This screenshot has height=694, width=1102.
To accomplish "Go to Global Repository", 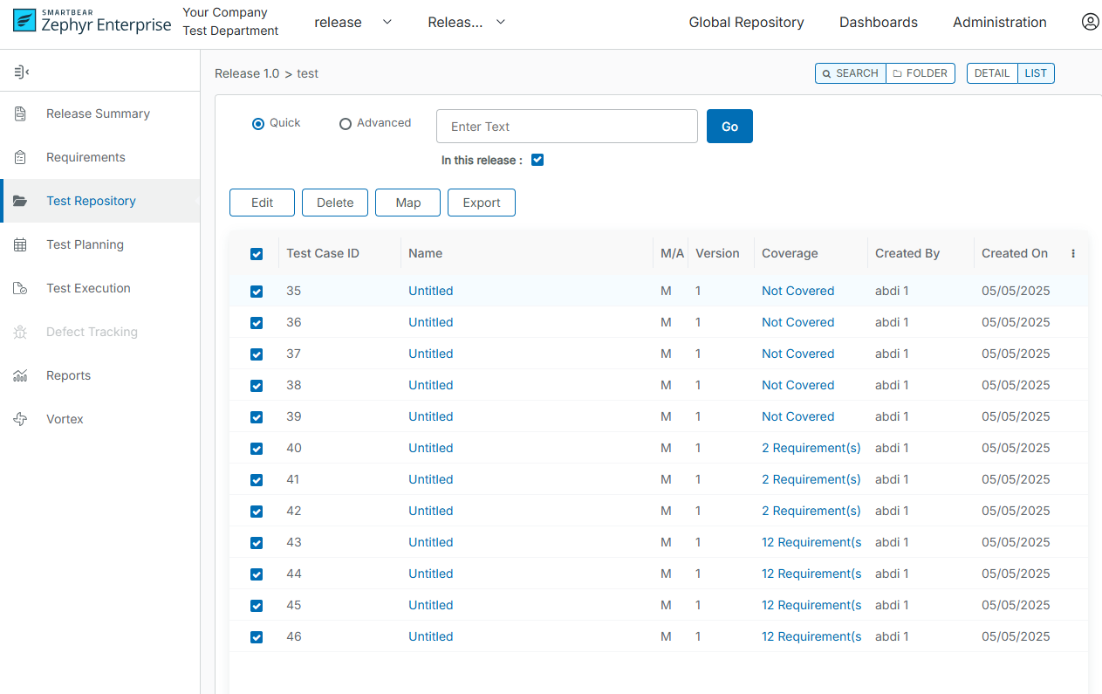I will click(746, 23).
